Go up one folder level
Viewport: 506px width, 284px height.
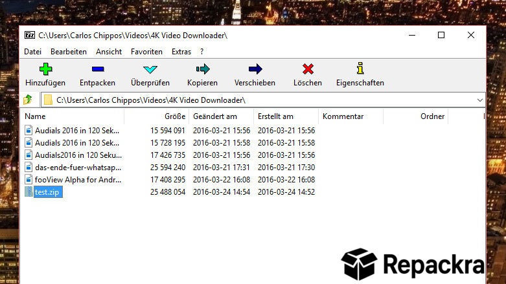coord(28,100)
